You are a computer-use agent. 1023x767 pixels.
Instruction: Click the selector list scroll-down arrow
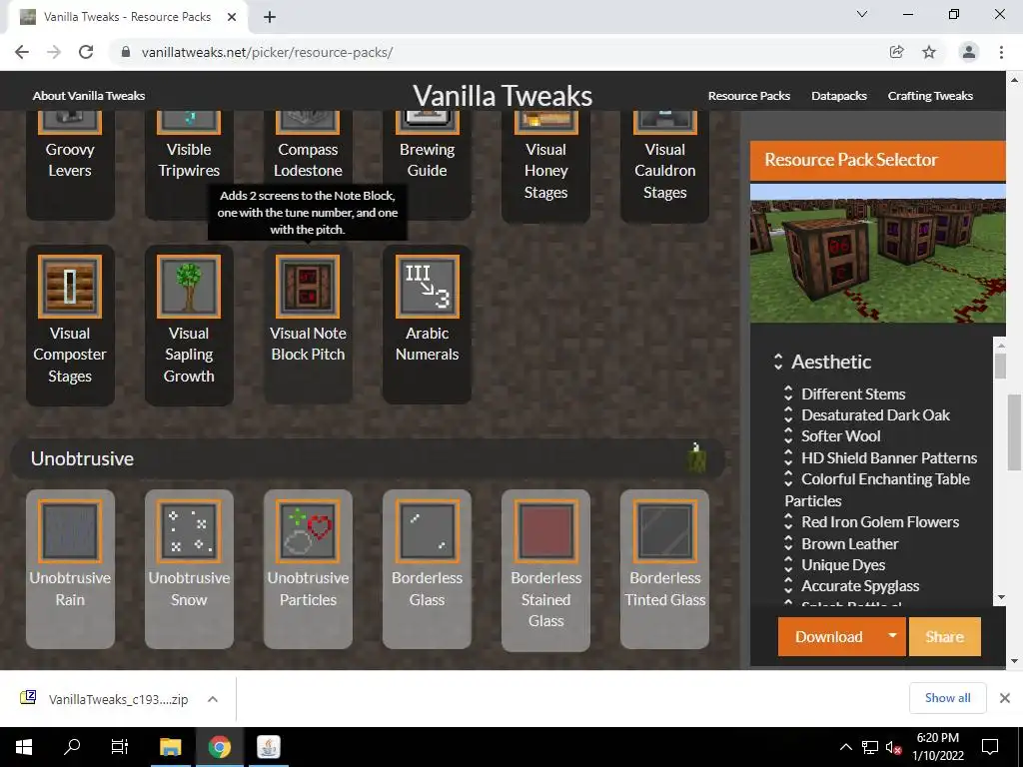click(1000, 597)
